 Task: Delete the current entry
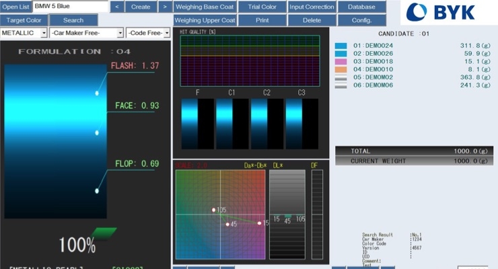(x=312, y=20)
